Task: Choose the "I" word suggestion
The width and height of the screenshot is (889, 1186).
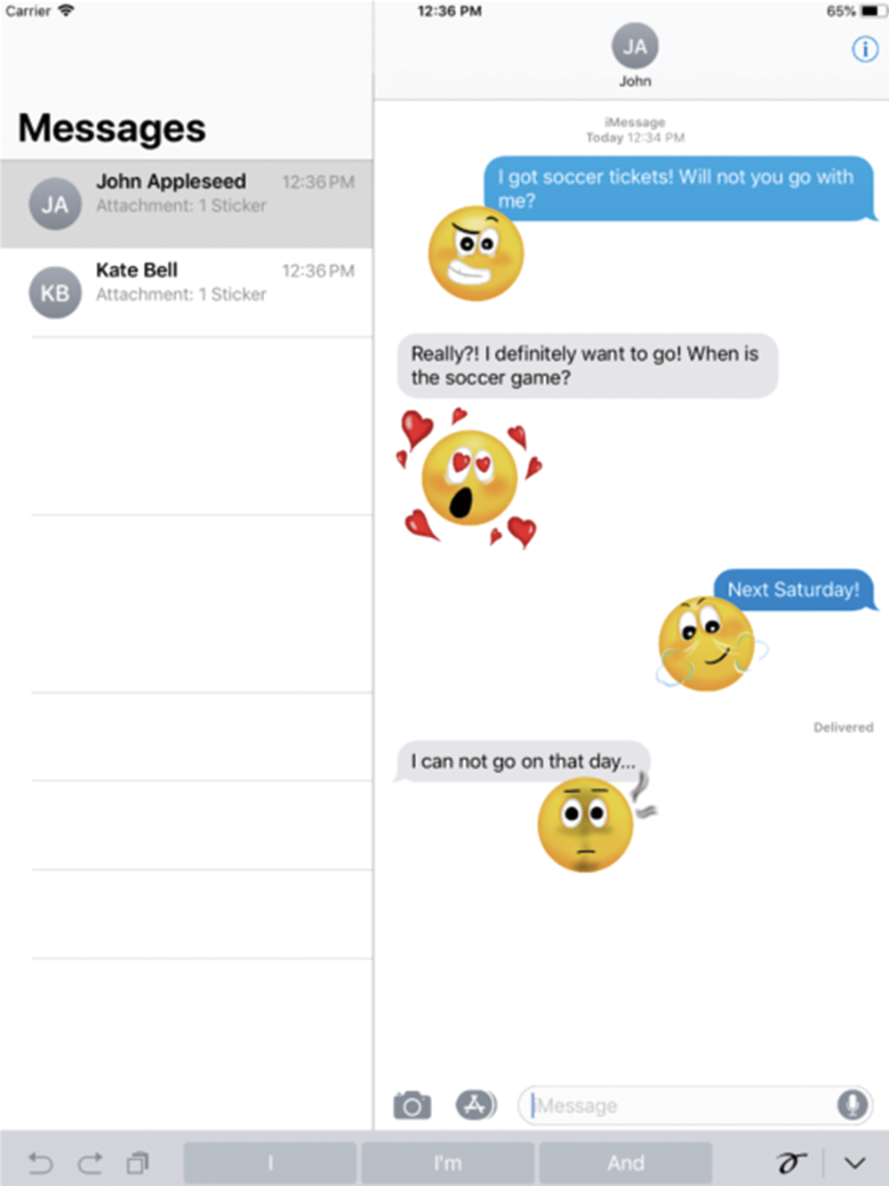Action: pyautogui.click(x=269, y=1163)
